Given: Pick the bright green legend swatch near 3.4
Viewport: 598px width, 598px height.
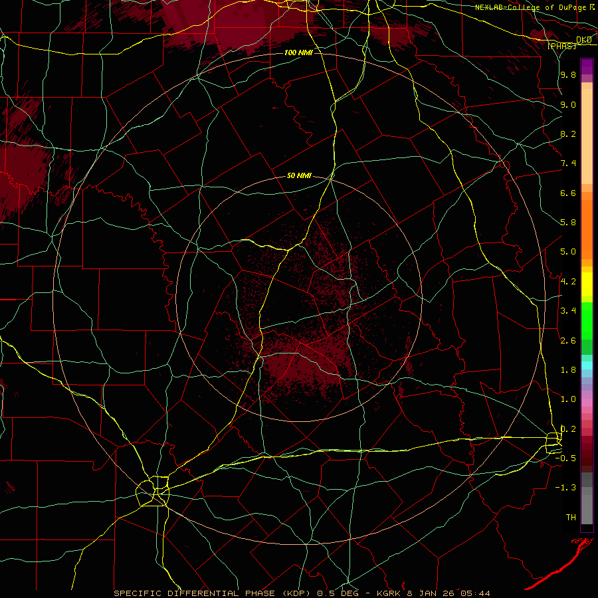Looking at the screenshot, I should 587,320.
